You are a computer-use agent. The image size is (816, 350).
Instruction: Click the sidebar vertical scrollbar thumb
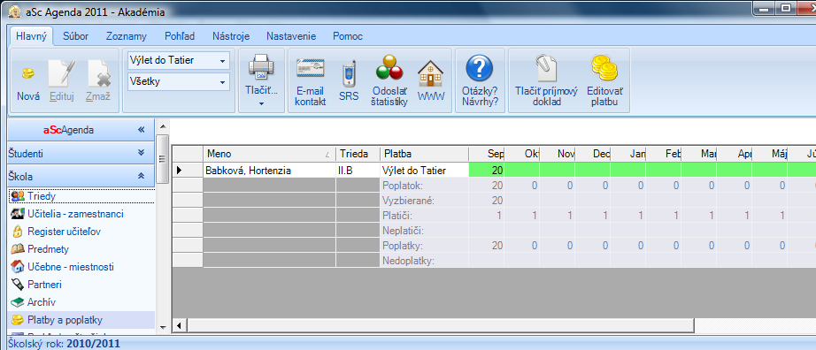click(162, 158)
